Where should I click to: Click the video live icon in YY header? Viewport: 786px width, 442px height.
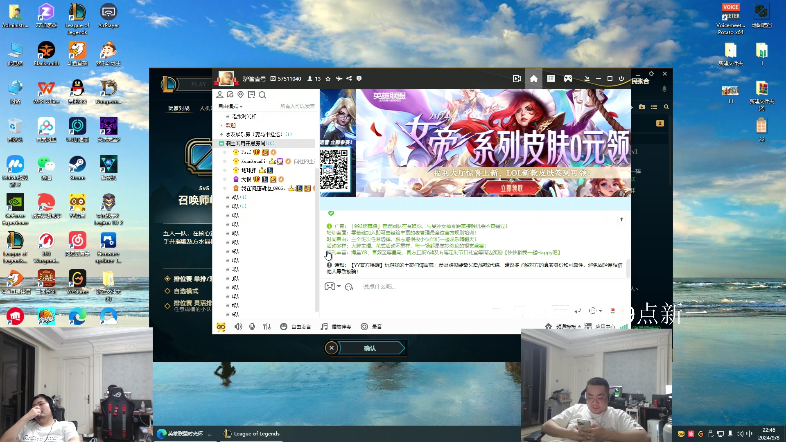pos(517,79)
